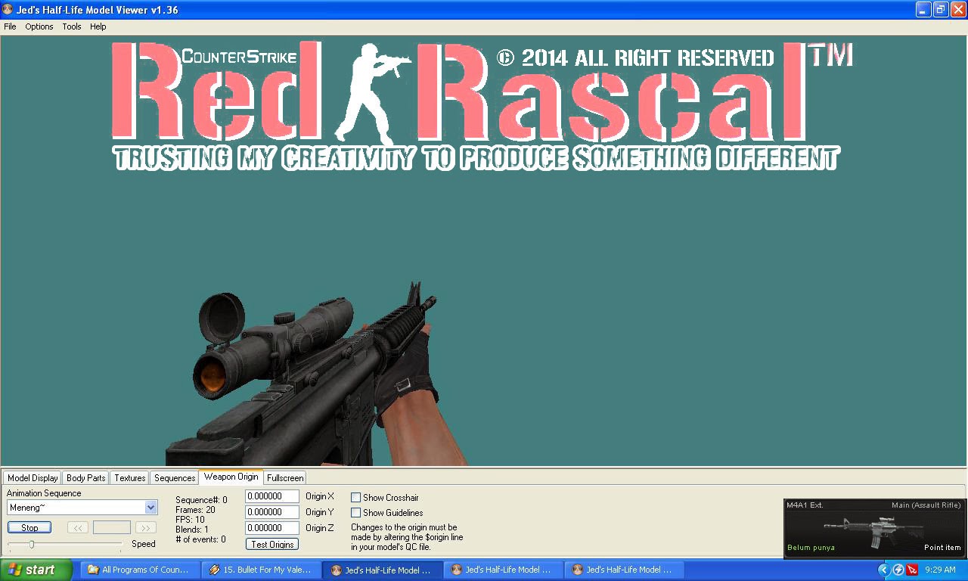Expand the Animation Sequence dropdown
Viewport: 968px width, 581px height.
[x=150, y=508]
